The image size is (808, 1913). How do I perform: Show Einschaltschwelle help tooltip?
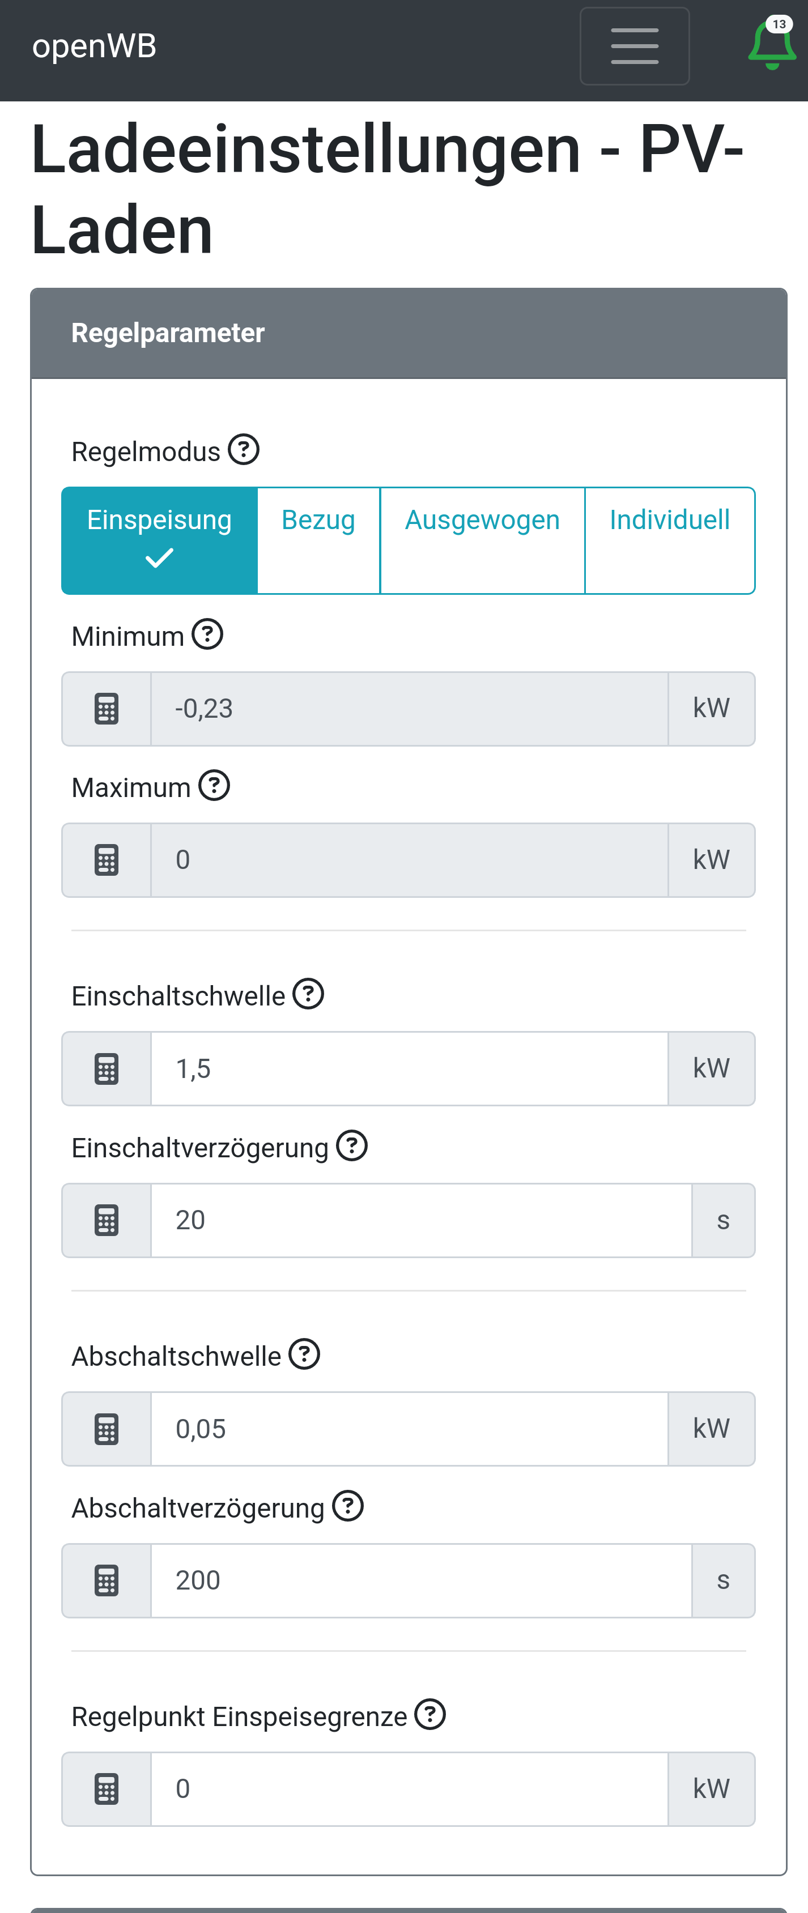tap(308, 994)
